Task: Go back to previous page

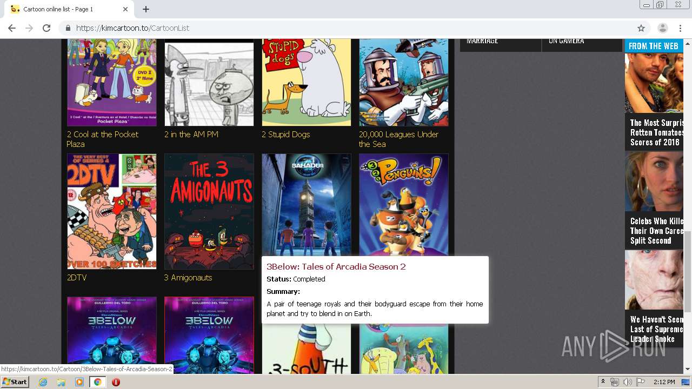Action: click(x=12, y=28)
